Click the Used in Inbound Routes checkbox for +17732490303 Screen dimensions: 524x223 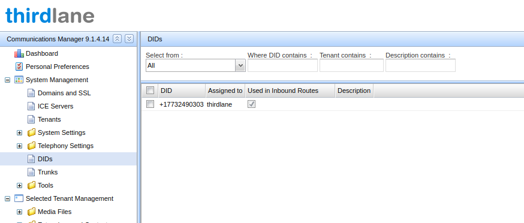(251, 104)
